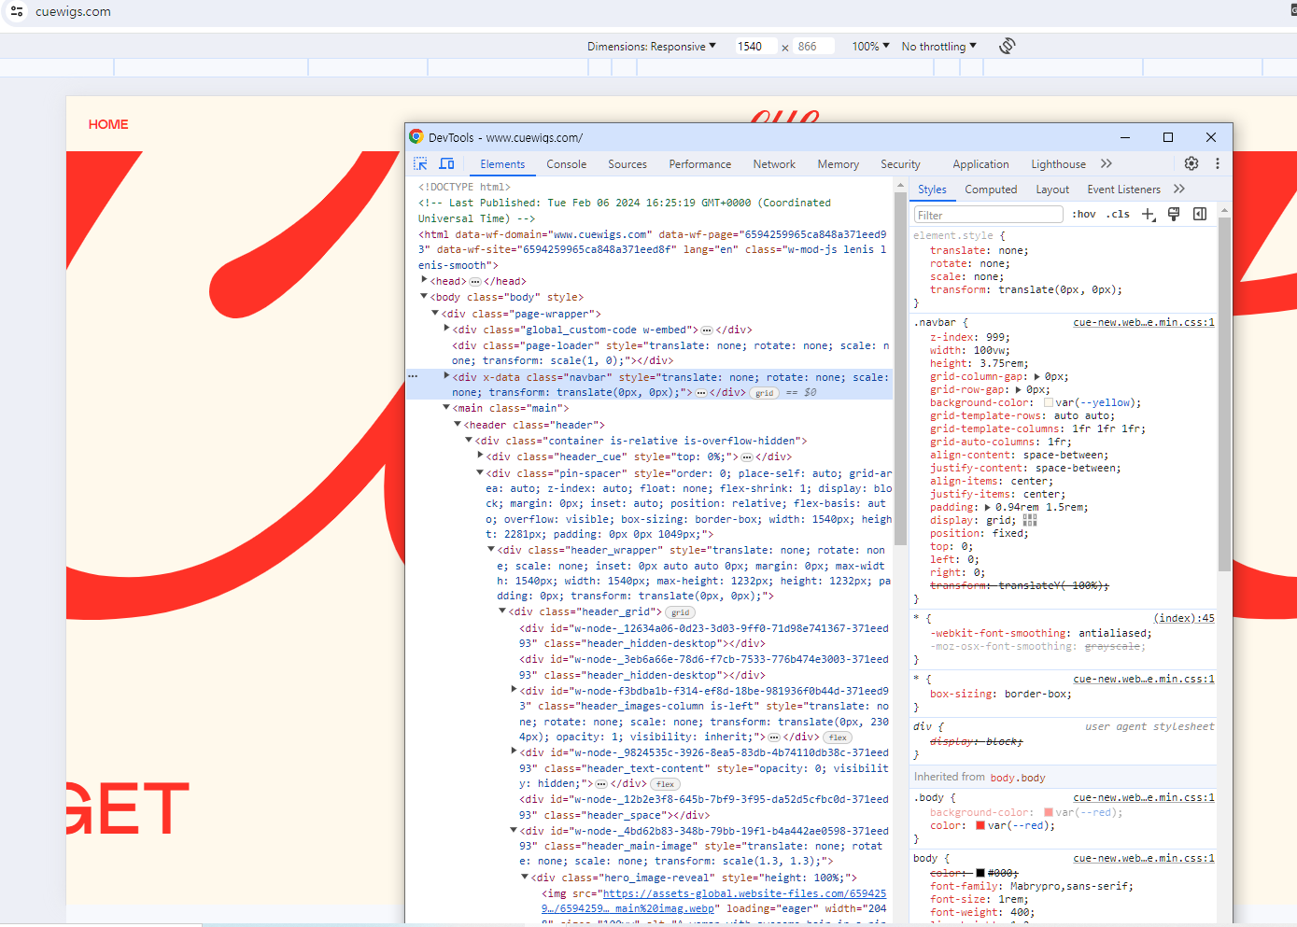
Task: Switch to the Console tab
Action: pyautogui.click(x=566, y=164)
